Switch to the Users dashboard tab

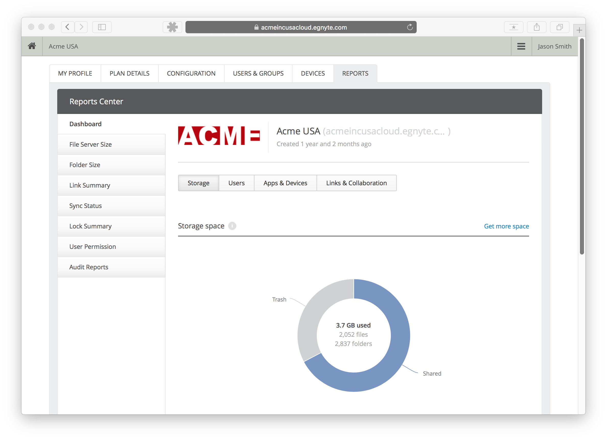click(x=236, y=183)
